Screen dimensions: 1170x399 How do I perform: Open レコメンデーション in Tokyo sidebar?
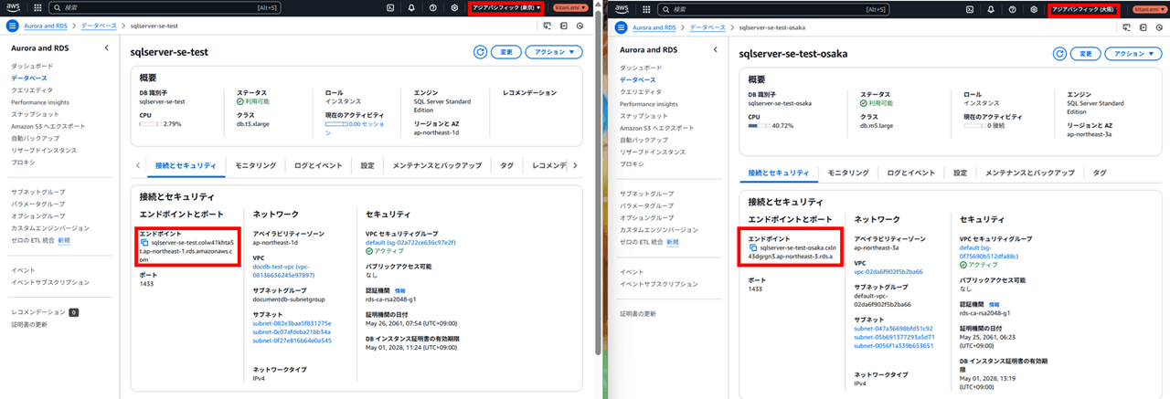point(38,311)
